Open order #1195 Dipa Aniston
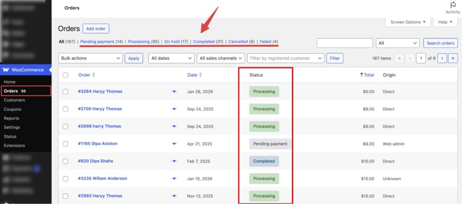Viewport: 462px width, 204px height. (x=97, y=144)
